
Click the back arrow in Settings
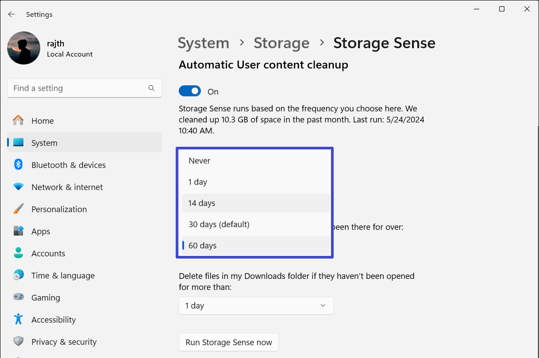[12, 15]
